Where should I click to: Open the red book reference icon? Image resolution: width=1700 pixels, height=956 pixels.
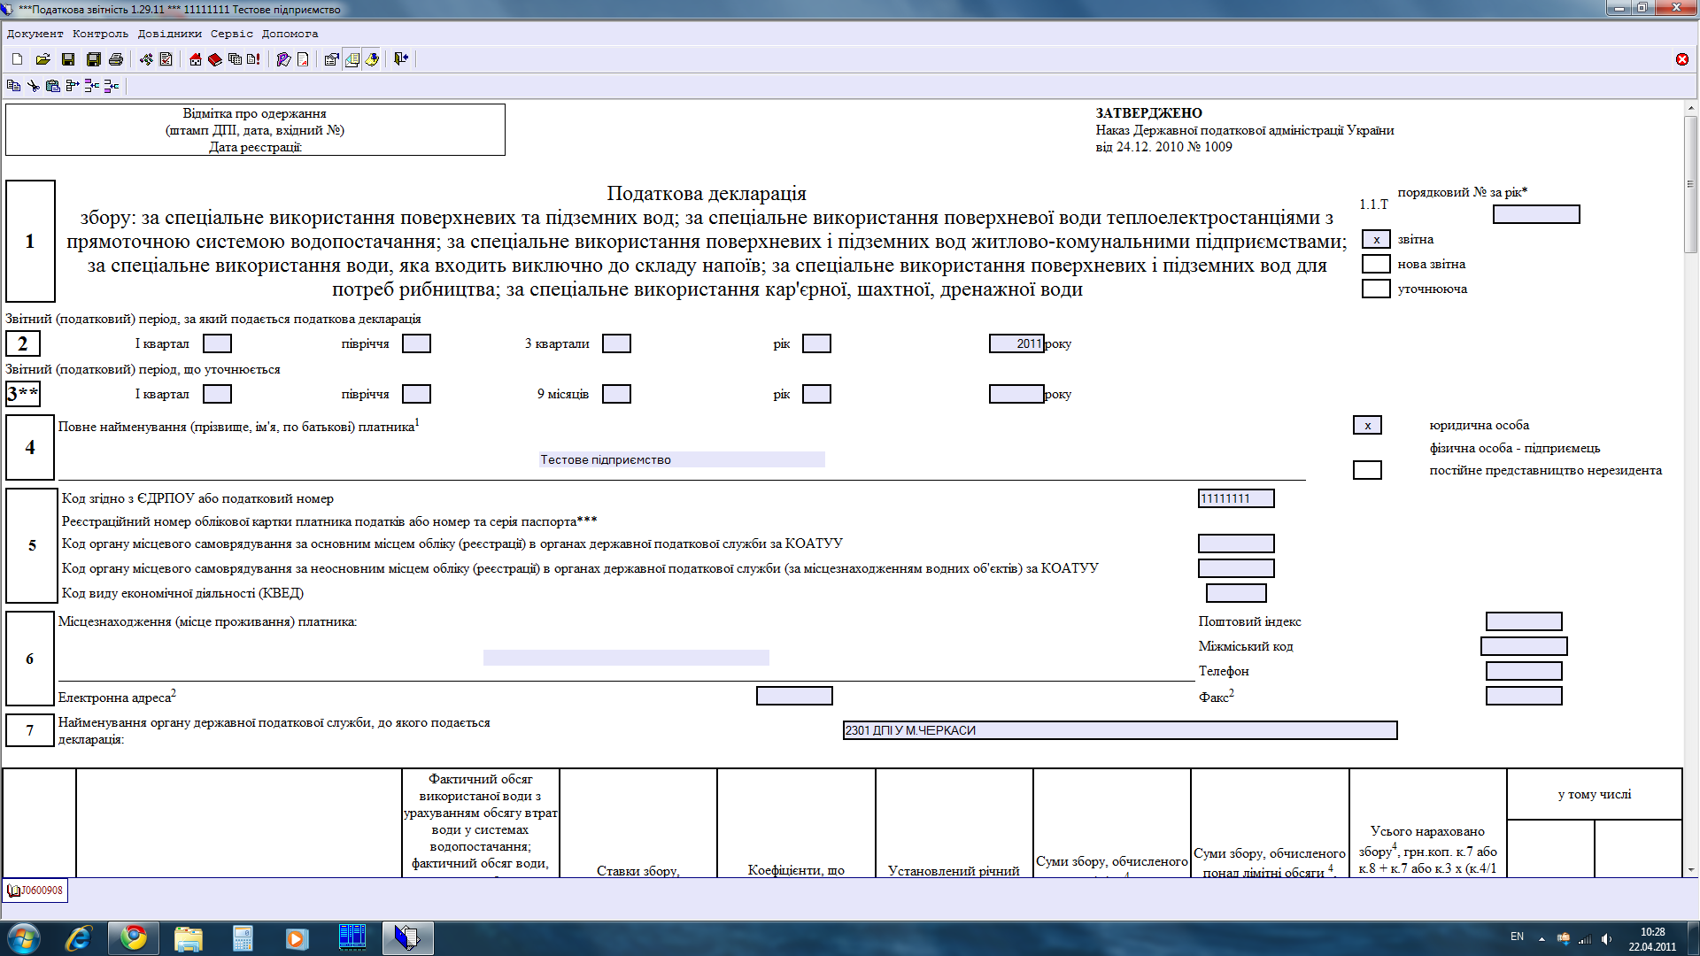(215, 59)
